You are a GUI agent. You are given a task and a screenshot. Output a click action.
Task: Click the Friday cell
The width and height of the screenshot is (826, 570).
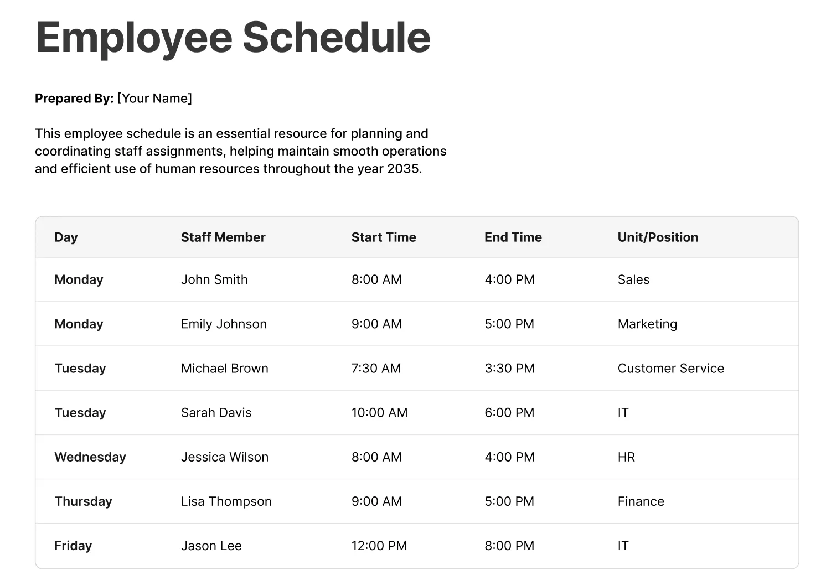(x=73, y=546)
